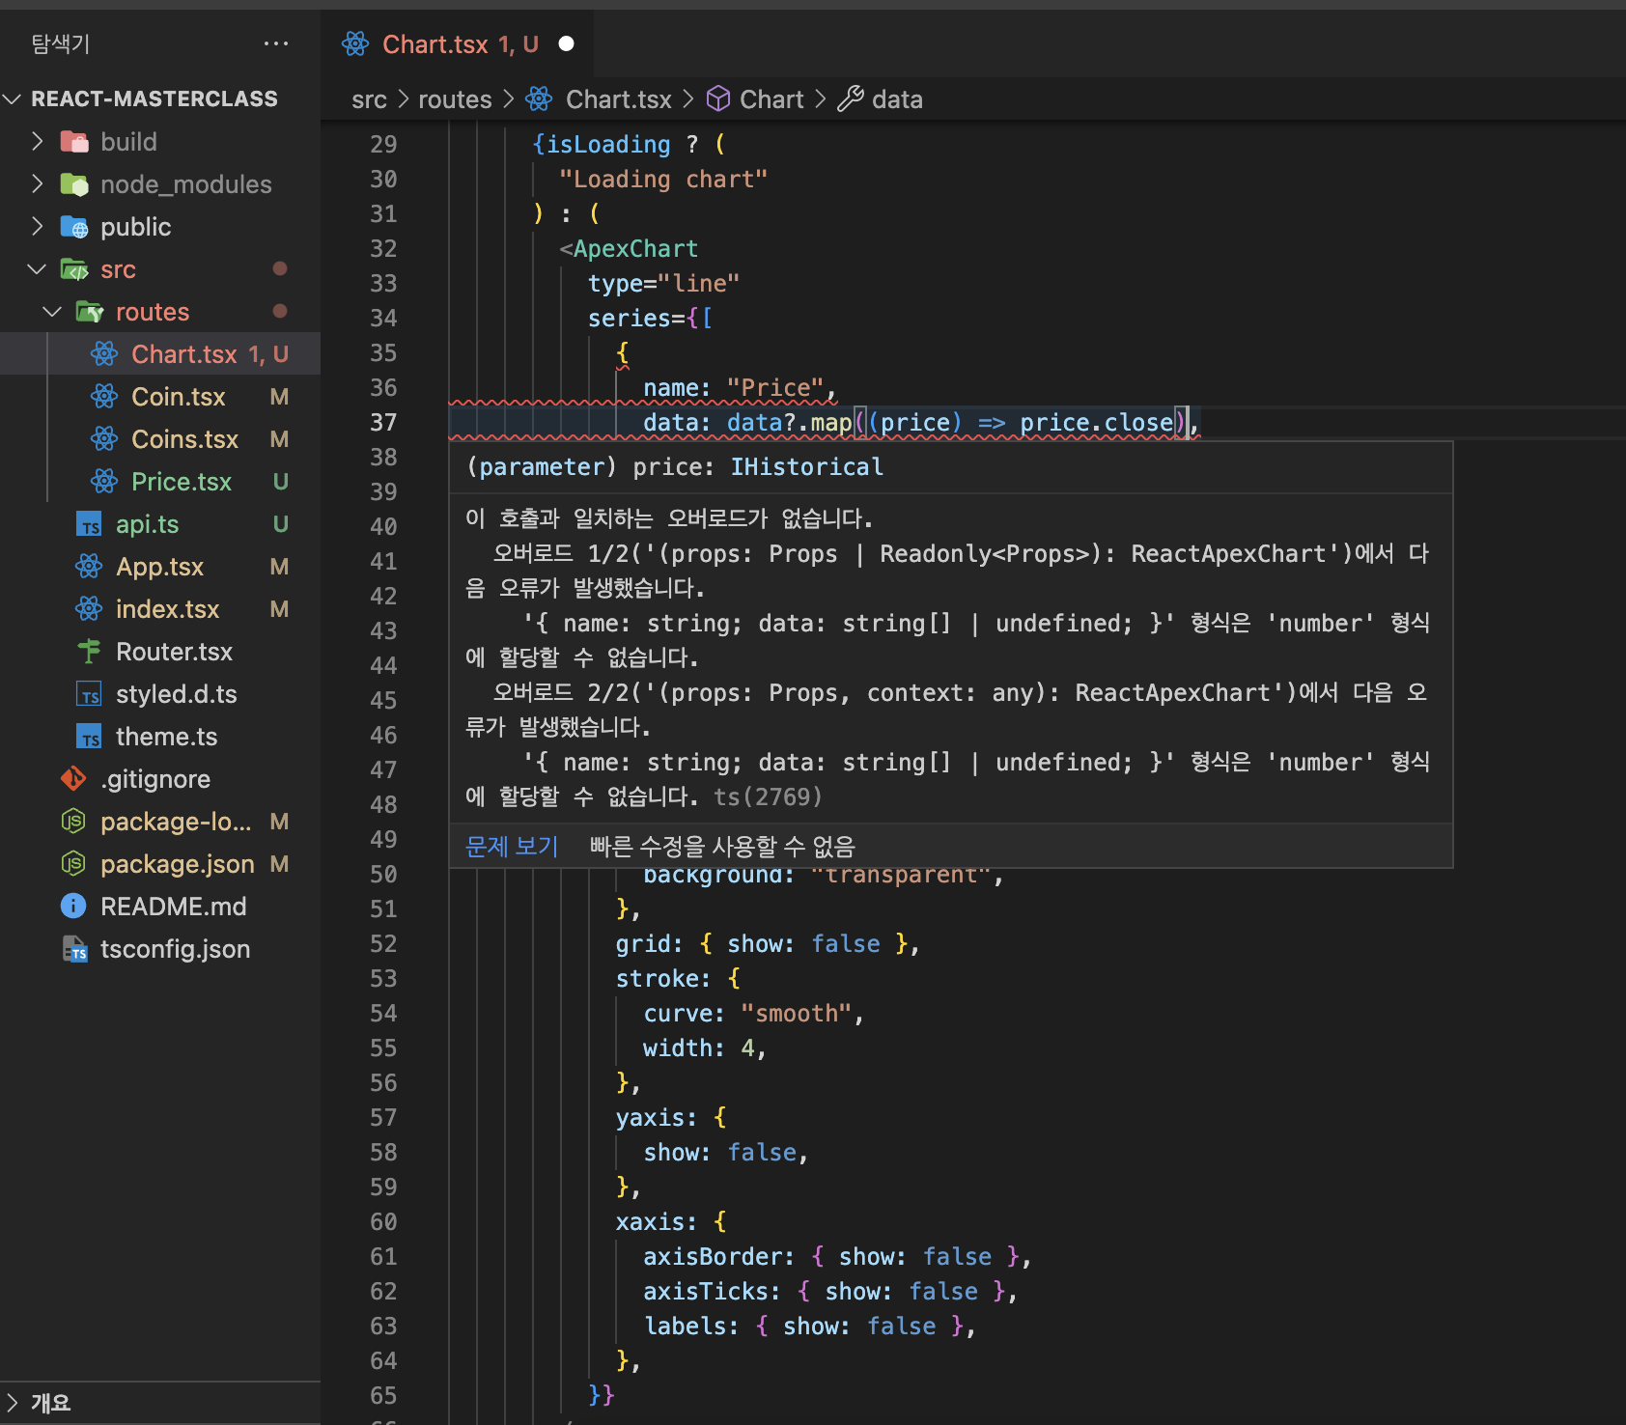Click the 문제 보기 link in hover popup
This screenshot has width=1626, height=1425.
[511, 847]
